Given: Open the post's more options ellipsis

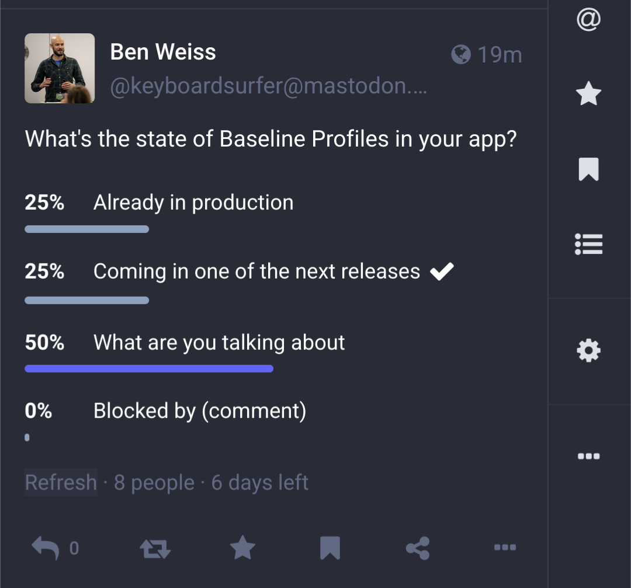Looking at the screenshot, I should coord(505,548).
